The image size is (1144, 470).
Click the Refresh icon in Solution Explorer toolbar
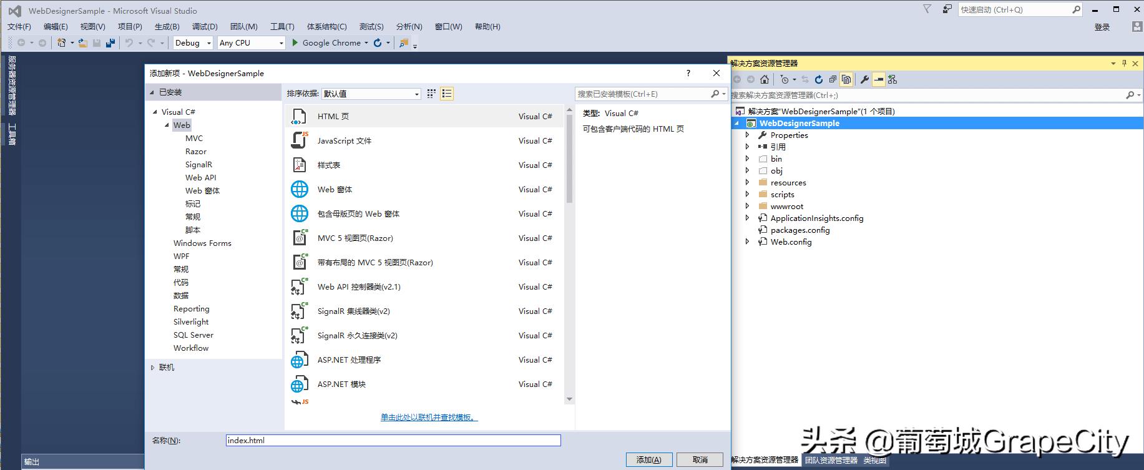click(x=818, y=79)
